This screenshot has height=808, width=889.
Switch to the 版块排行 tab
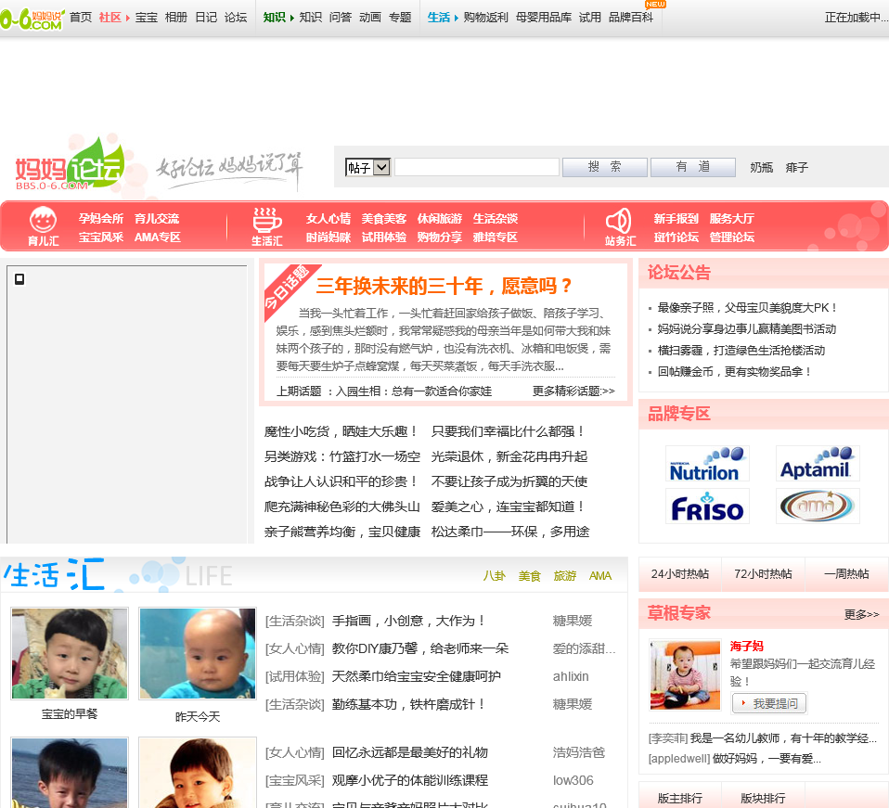[763, 798]
